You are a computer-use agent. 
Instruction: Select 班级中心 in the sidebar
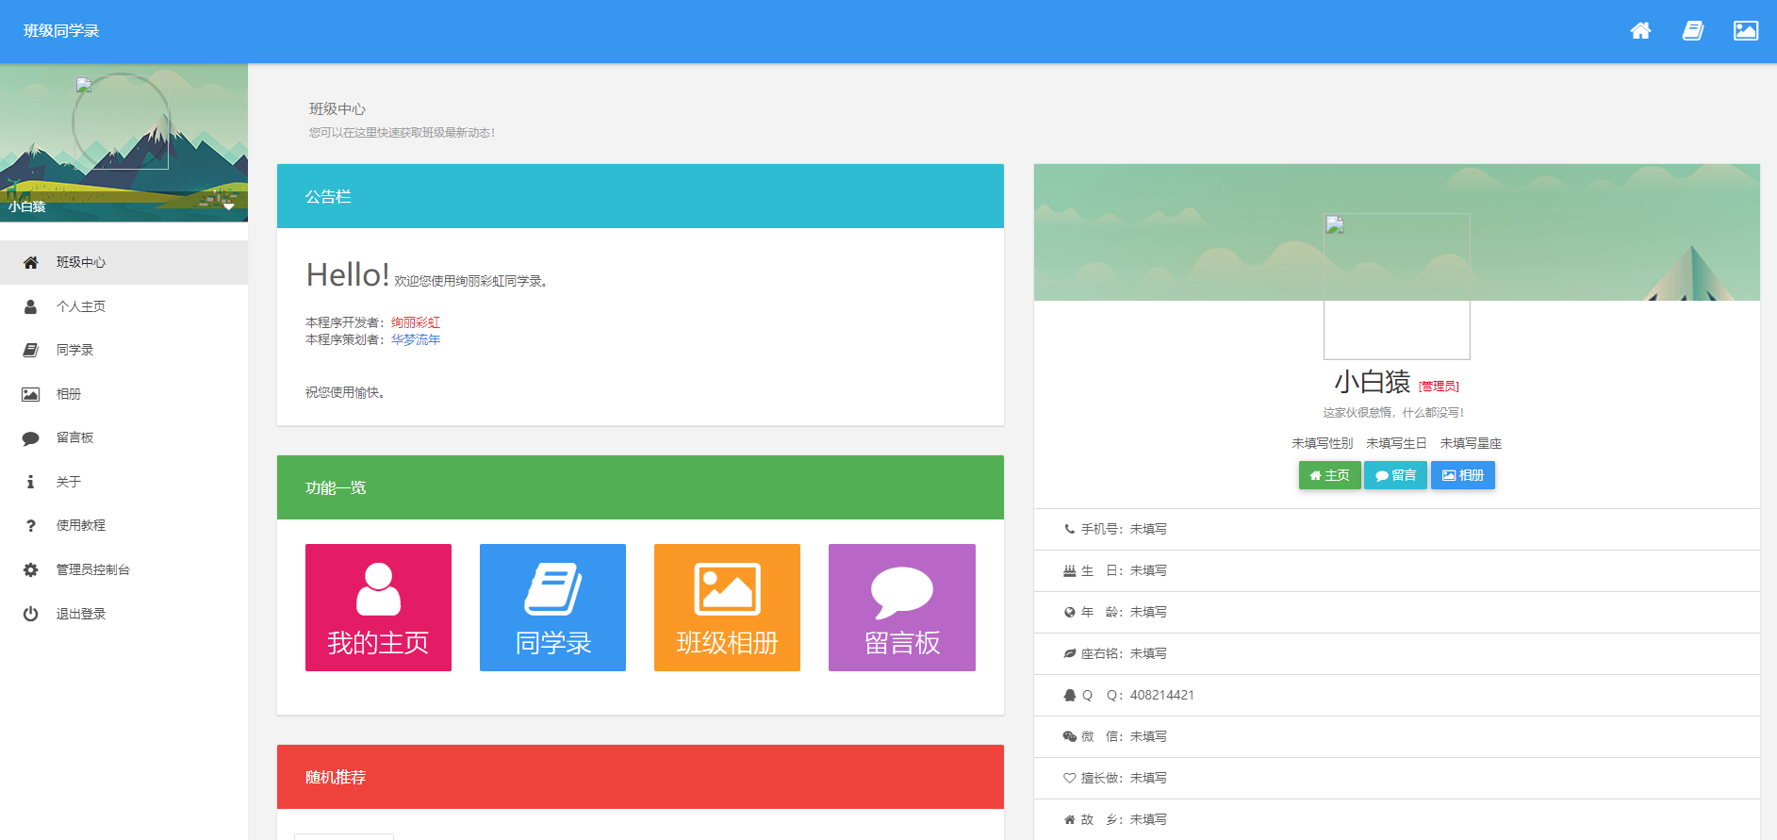pos(123,262)
